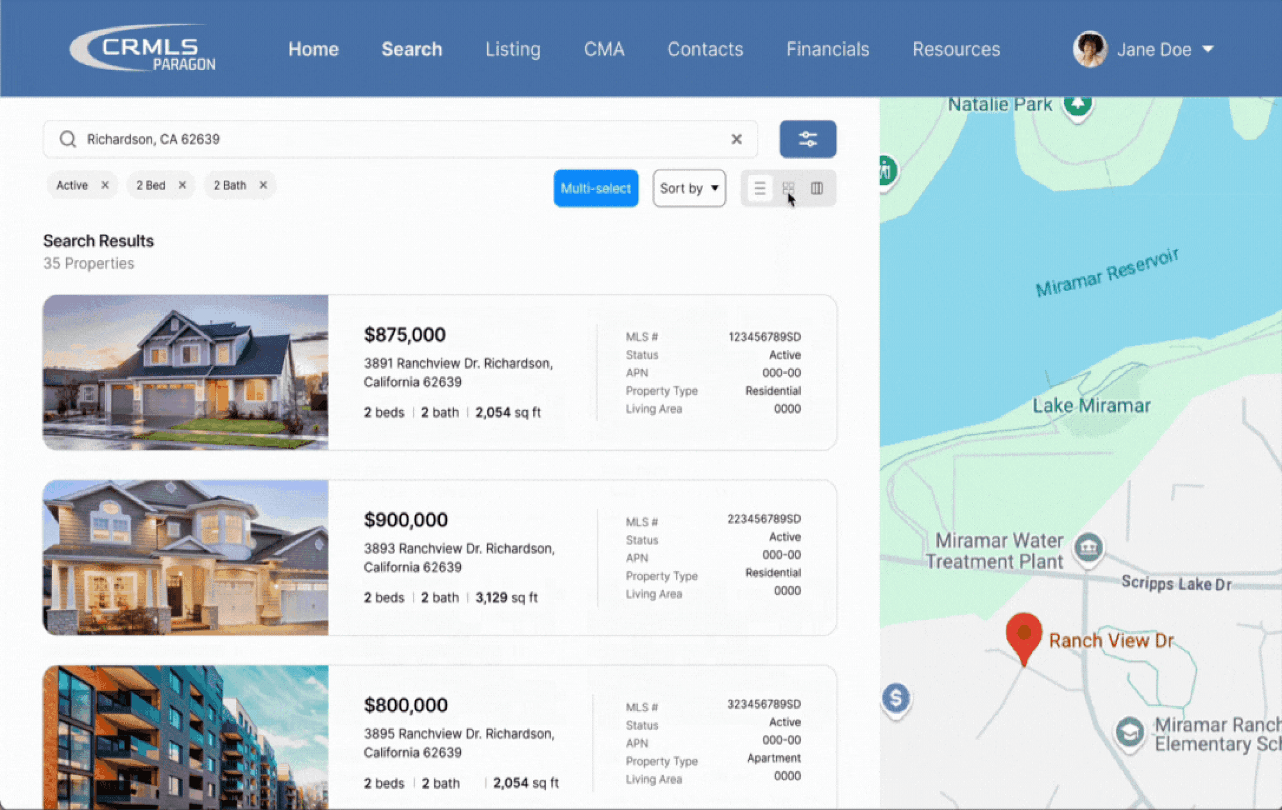Click the dollar sign map marker
This screenshot has height=810, width=1282.
(896, 698)
